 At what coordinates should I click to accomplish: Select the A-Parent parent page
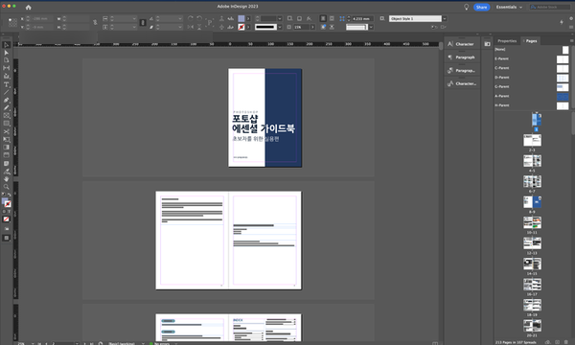coord(531,96)
